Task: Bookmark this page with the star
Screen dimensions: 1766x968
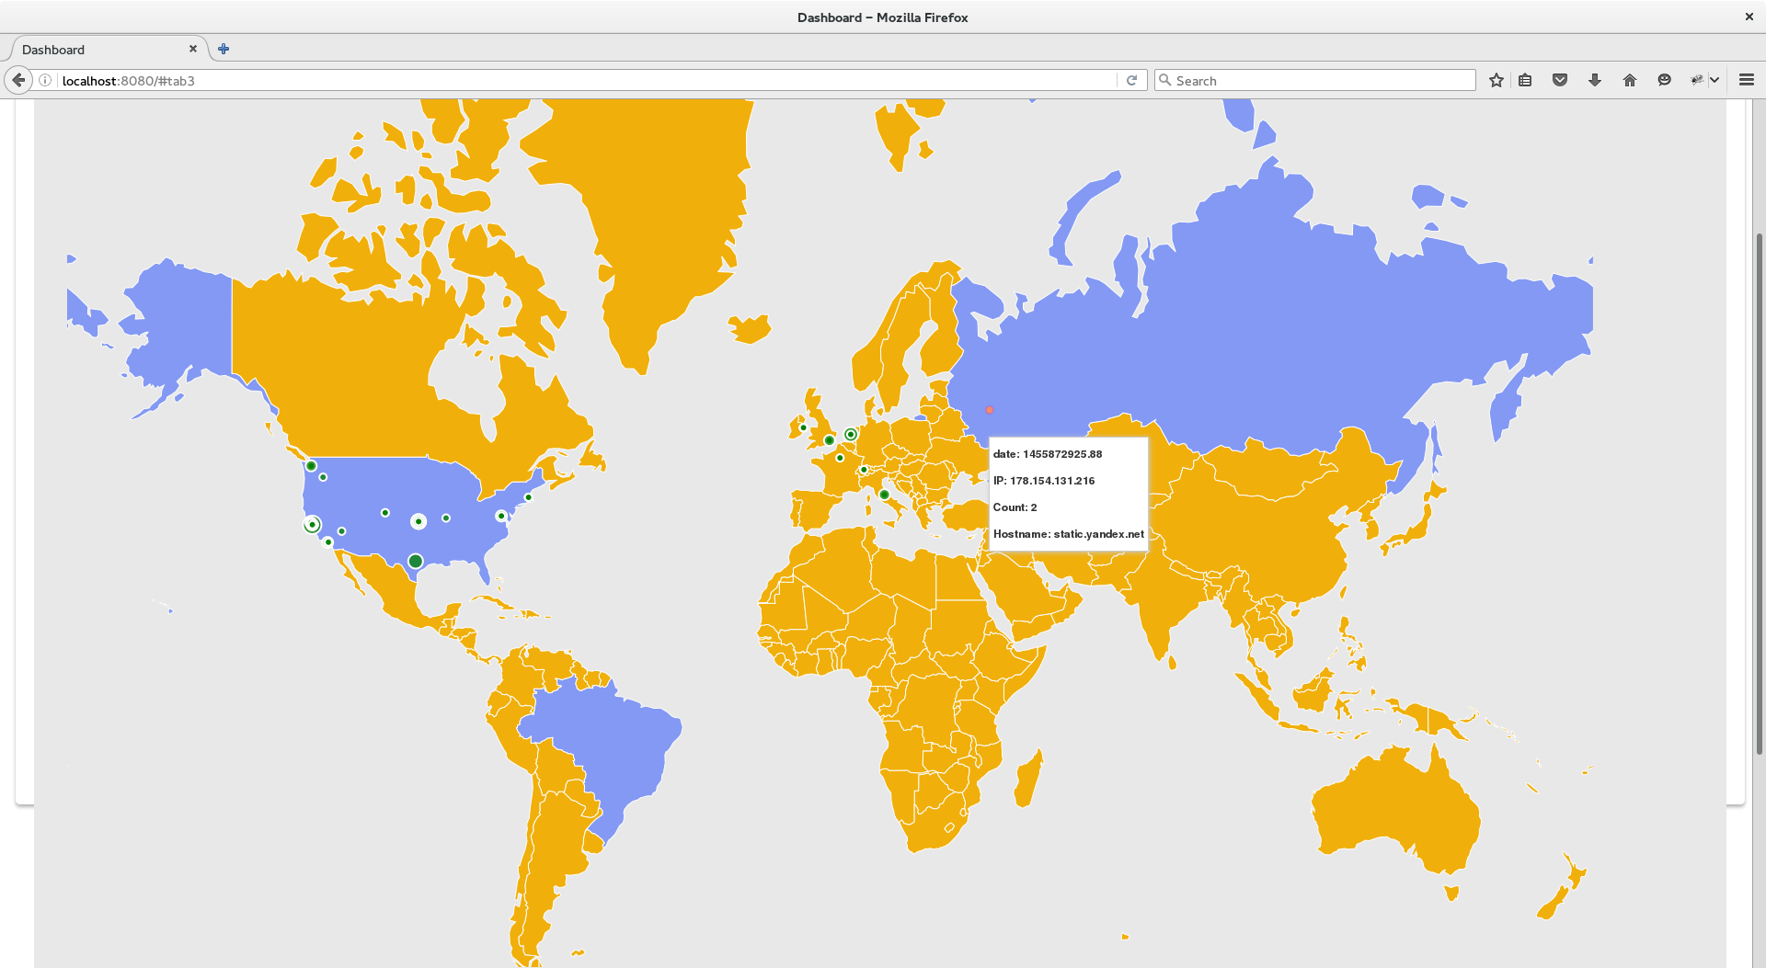Action: click(1497, 80)
